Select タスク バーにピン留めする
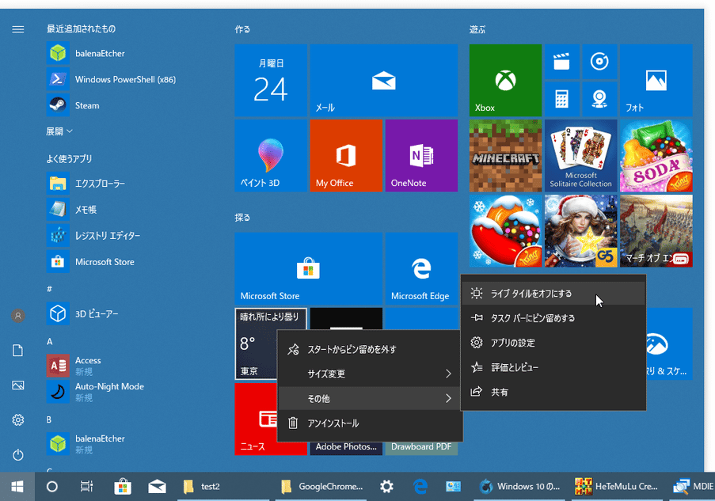715x501 pixels. tap(553, 317)
